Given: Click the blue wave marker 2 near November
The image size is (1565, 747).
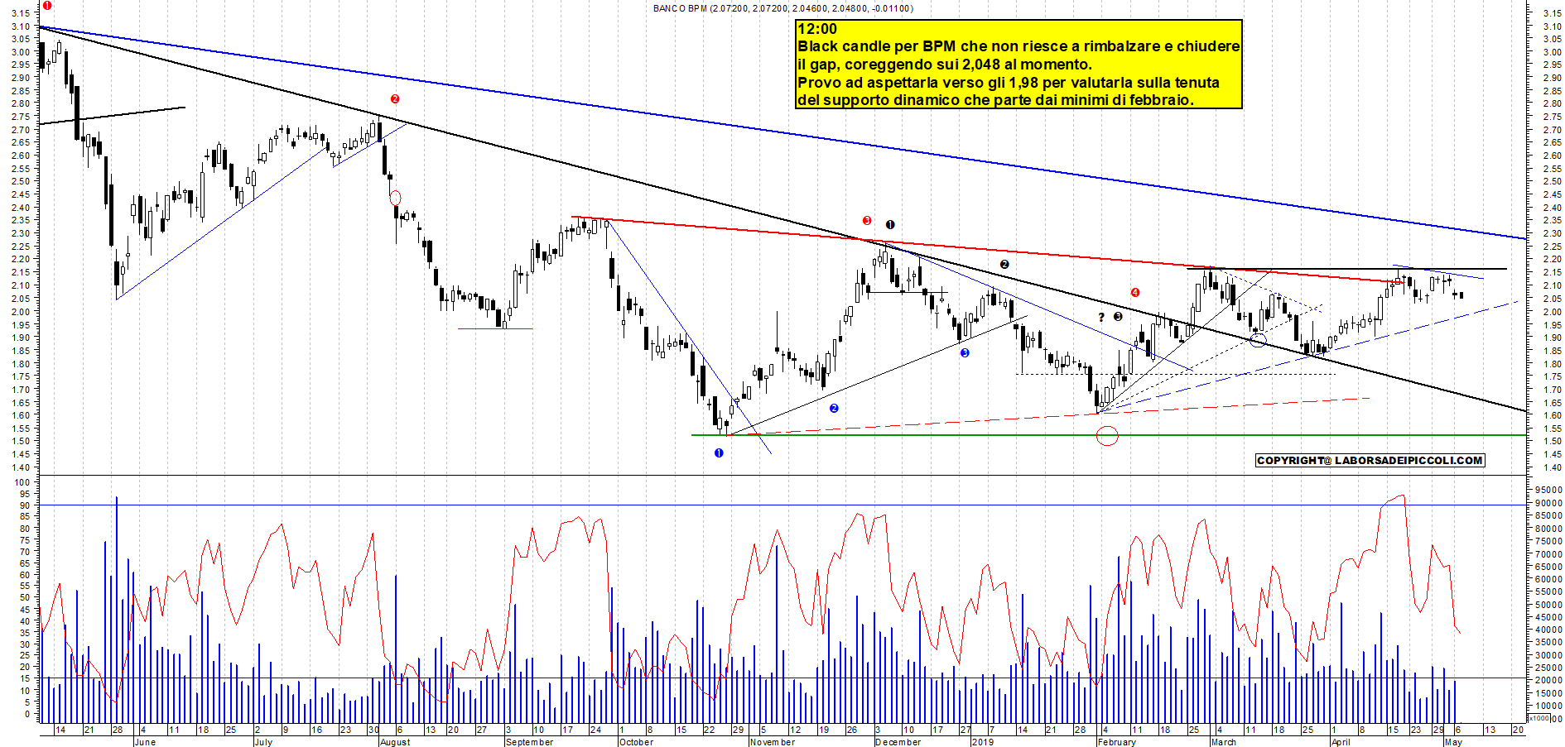Looking at the screenshot, I should 834,408.
